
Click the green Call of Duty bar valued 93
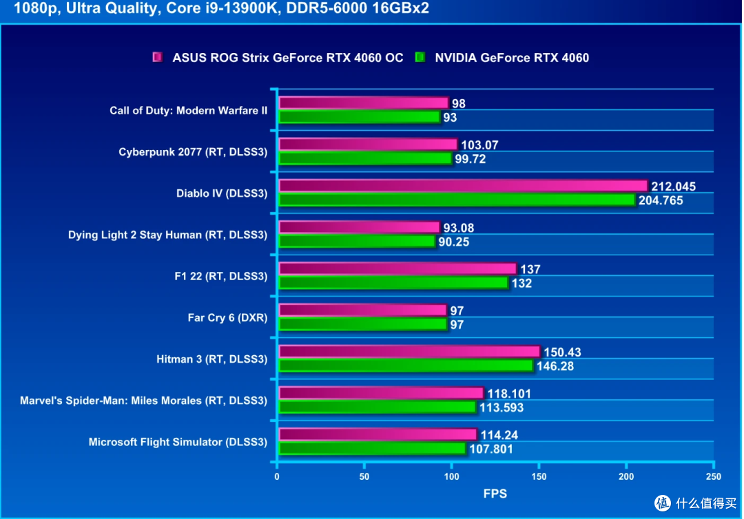tap(359, 117)
